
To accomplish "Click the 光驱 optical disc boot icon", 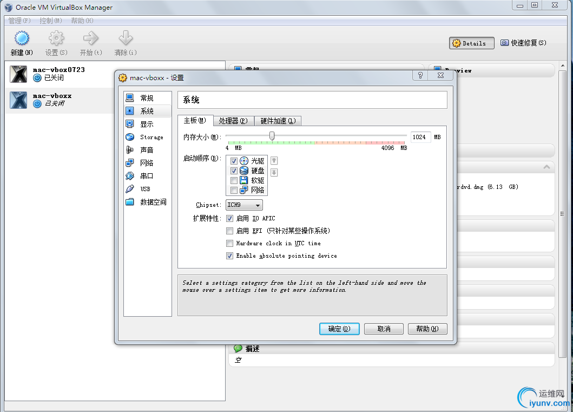I will tap(243, 161).
